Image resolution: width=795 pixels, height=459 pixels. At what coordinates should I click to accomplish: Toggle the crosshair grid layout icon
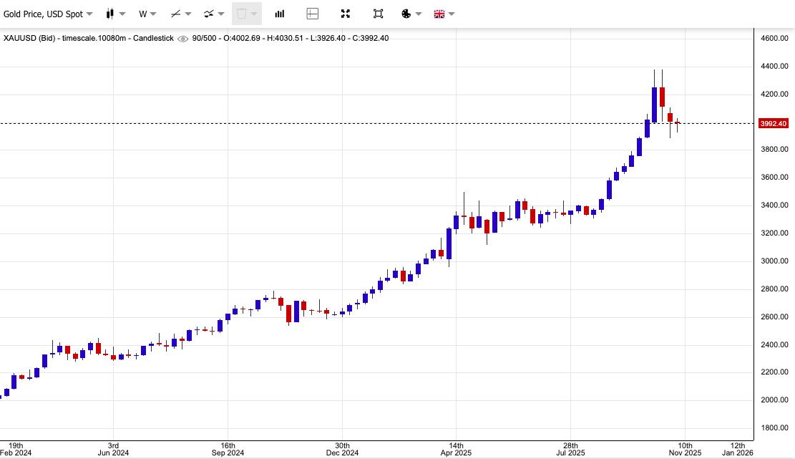pyautogui.click(x=312, y=14)
